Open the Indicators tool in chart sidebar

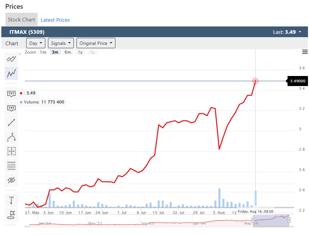(x=11, y=59)
